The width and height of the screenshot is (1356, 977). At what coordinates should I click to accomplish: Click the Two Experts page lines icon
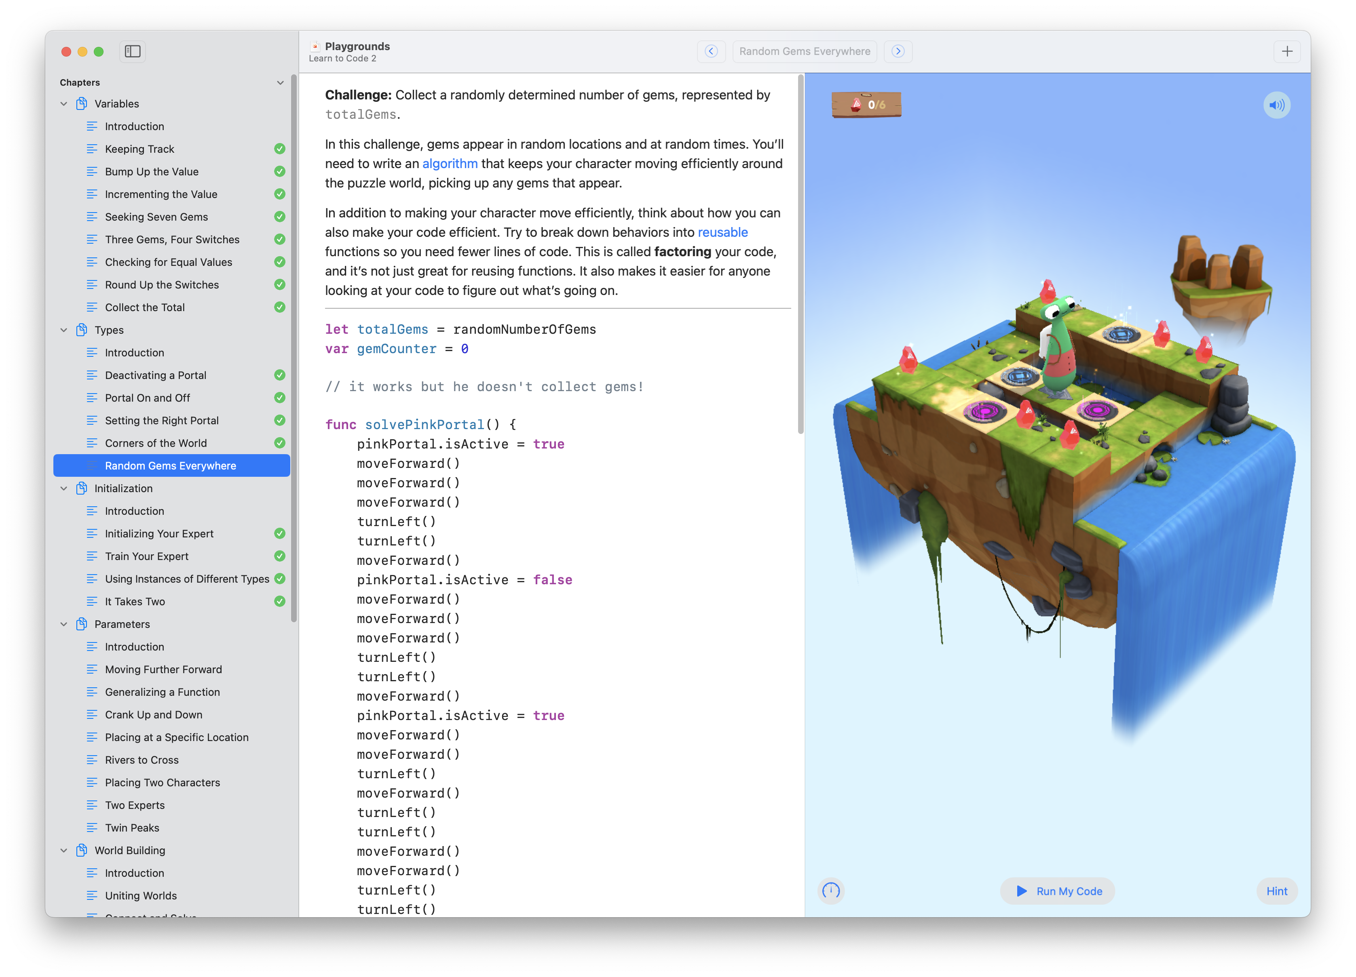[92, 805]
